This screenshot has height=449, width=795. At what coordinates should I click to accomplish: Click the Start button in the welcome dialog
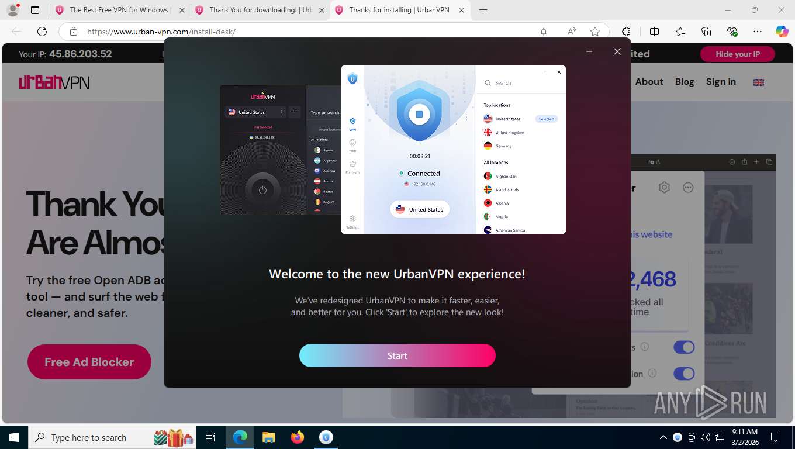[x=397, y=355]
